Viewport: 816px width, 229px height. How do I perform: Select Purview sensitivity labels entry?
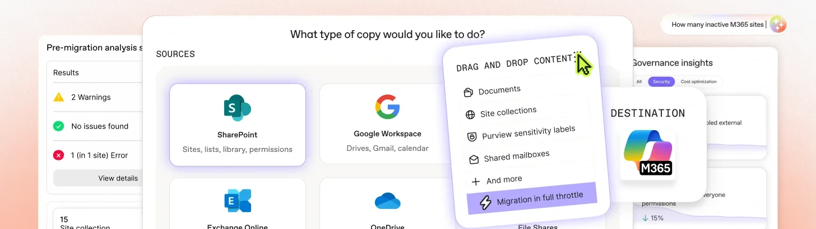pos(520,133)
